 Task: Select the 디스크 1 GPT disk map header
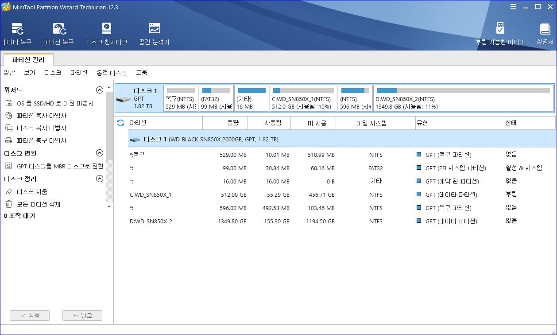point(139,98)
